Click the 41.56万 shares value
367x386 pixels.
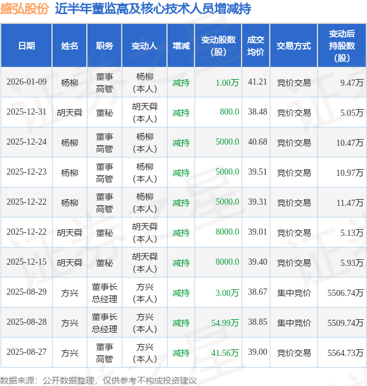[x=225, y=353]
